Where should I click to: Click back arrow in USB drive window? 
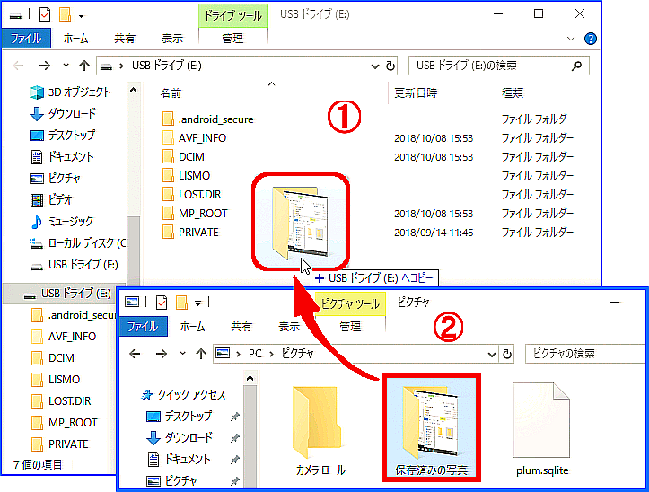point(19,66)
